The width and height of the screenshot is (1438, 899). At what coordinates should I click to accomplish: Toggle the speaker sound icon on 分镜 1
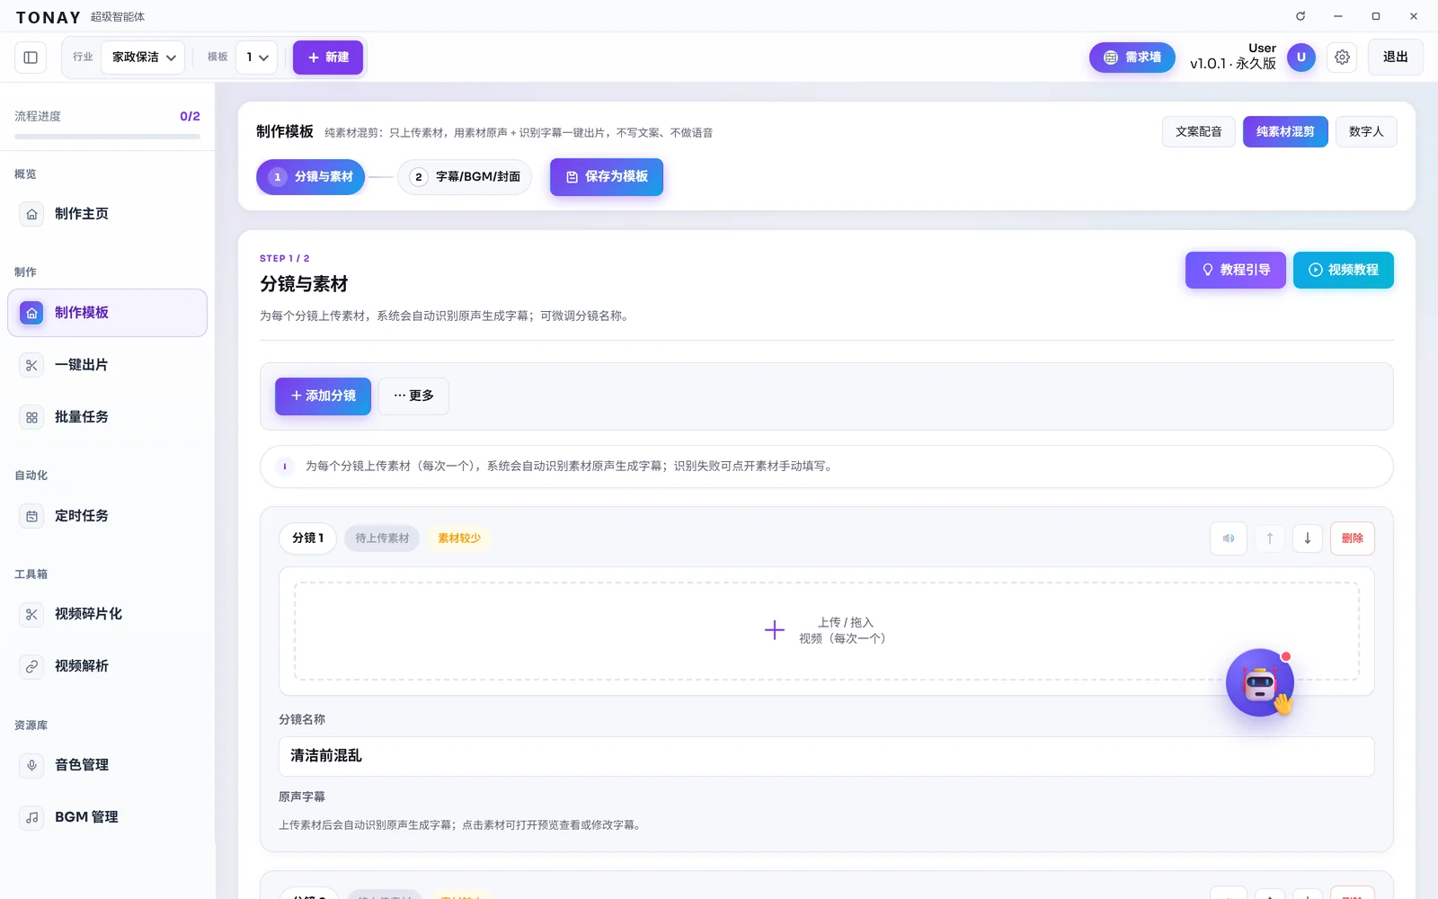(1229, 539)
